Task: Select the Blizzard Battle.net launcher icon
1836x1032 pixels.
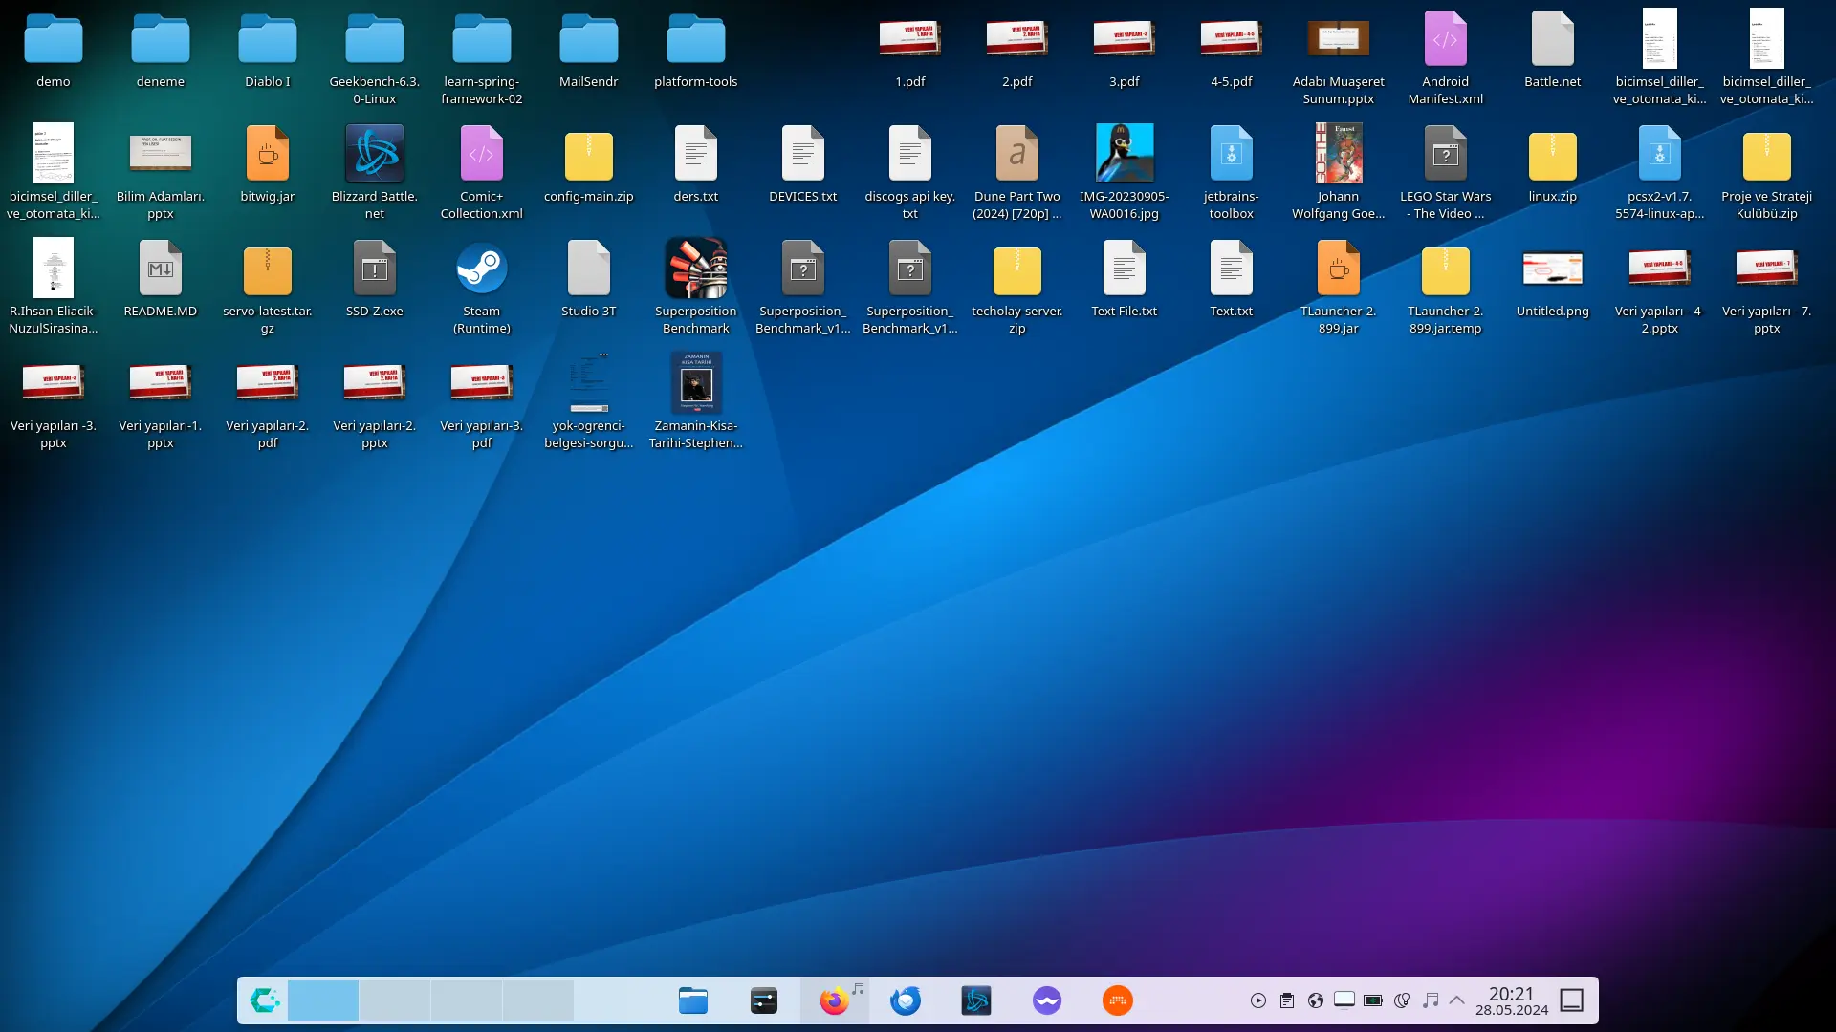Action: coord(375,173)
